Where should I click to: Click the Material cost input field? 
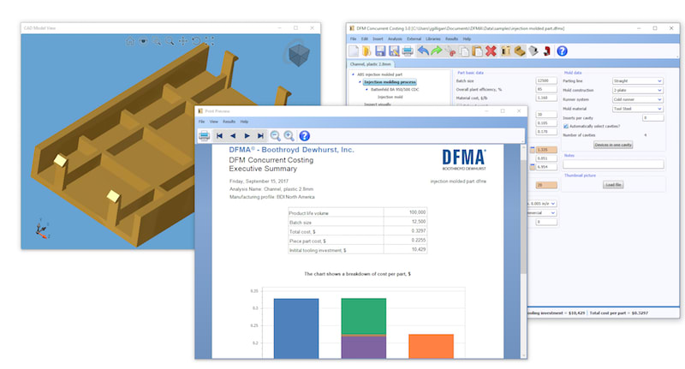point(546,98)
